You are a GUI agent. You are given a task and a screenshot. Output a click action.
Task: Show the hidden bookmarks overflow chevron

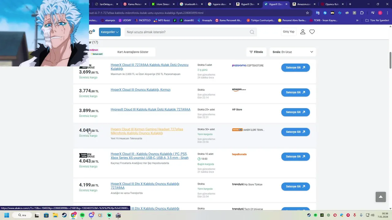pyautogui.click(x=357, y=20)
